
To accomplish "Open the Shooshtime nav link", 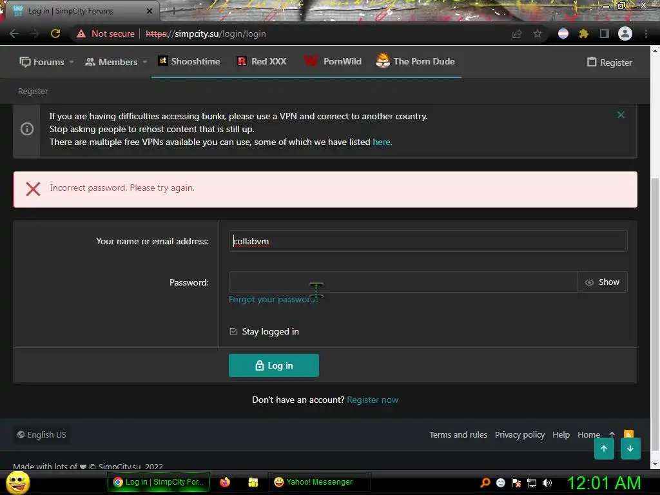I will click(x=189, y=61).
